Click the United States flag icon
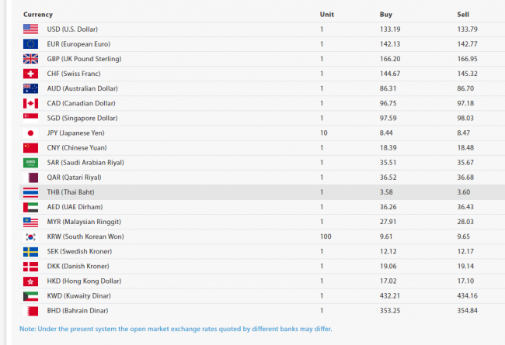 pos(30,29)
